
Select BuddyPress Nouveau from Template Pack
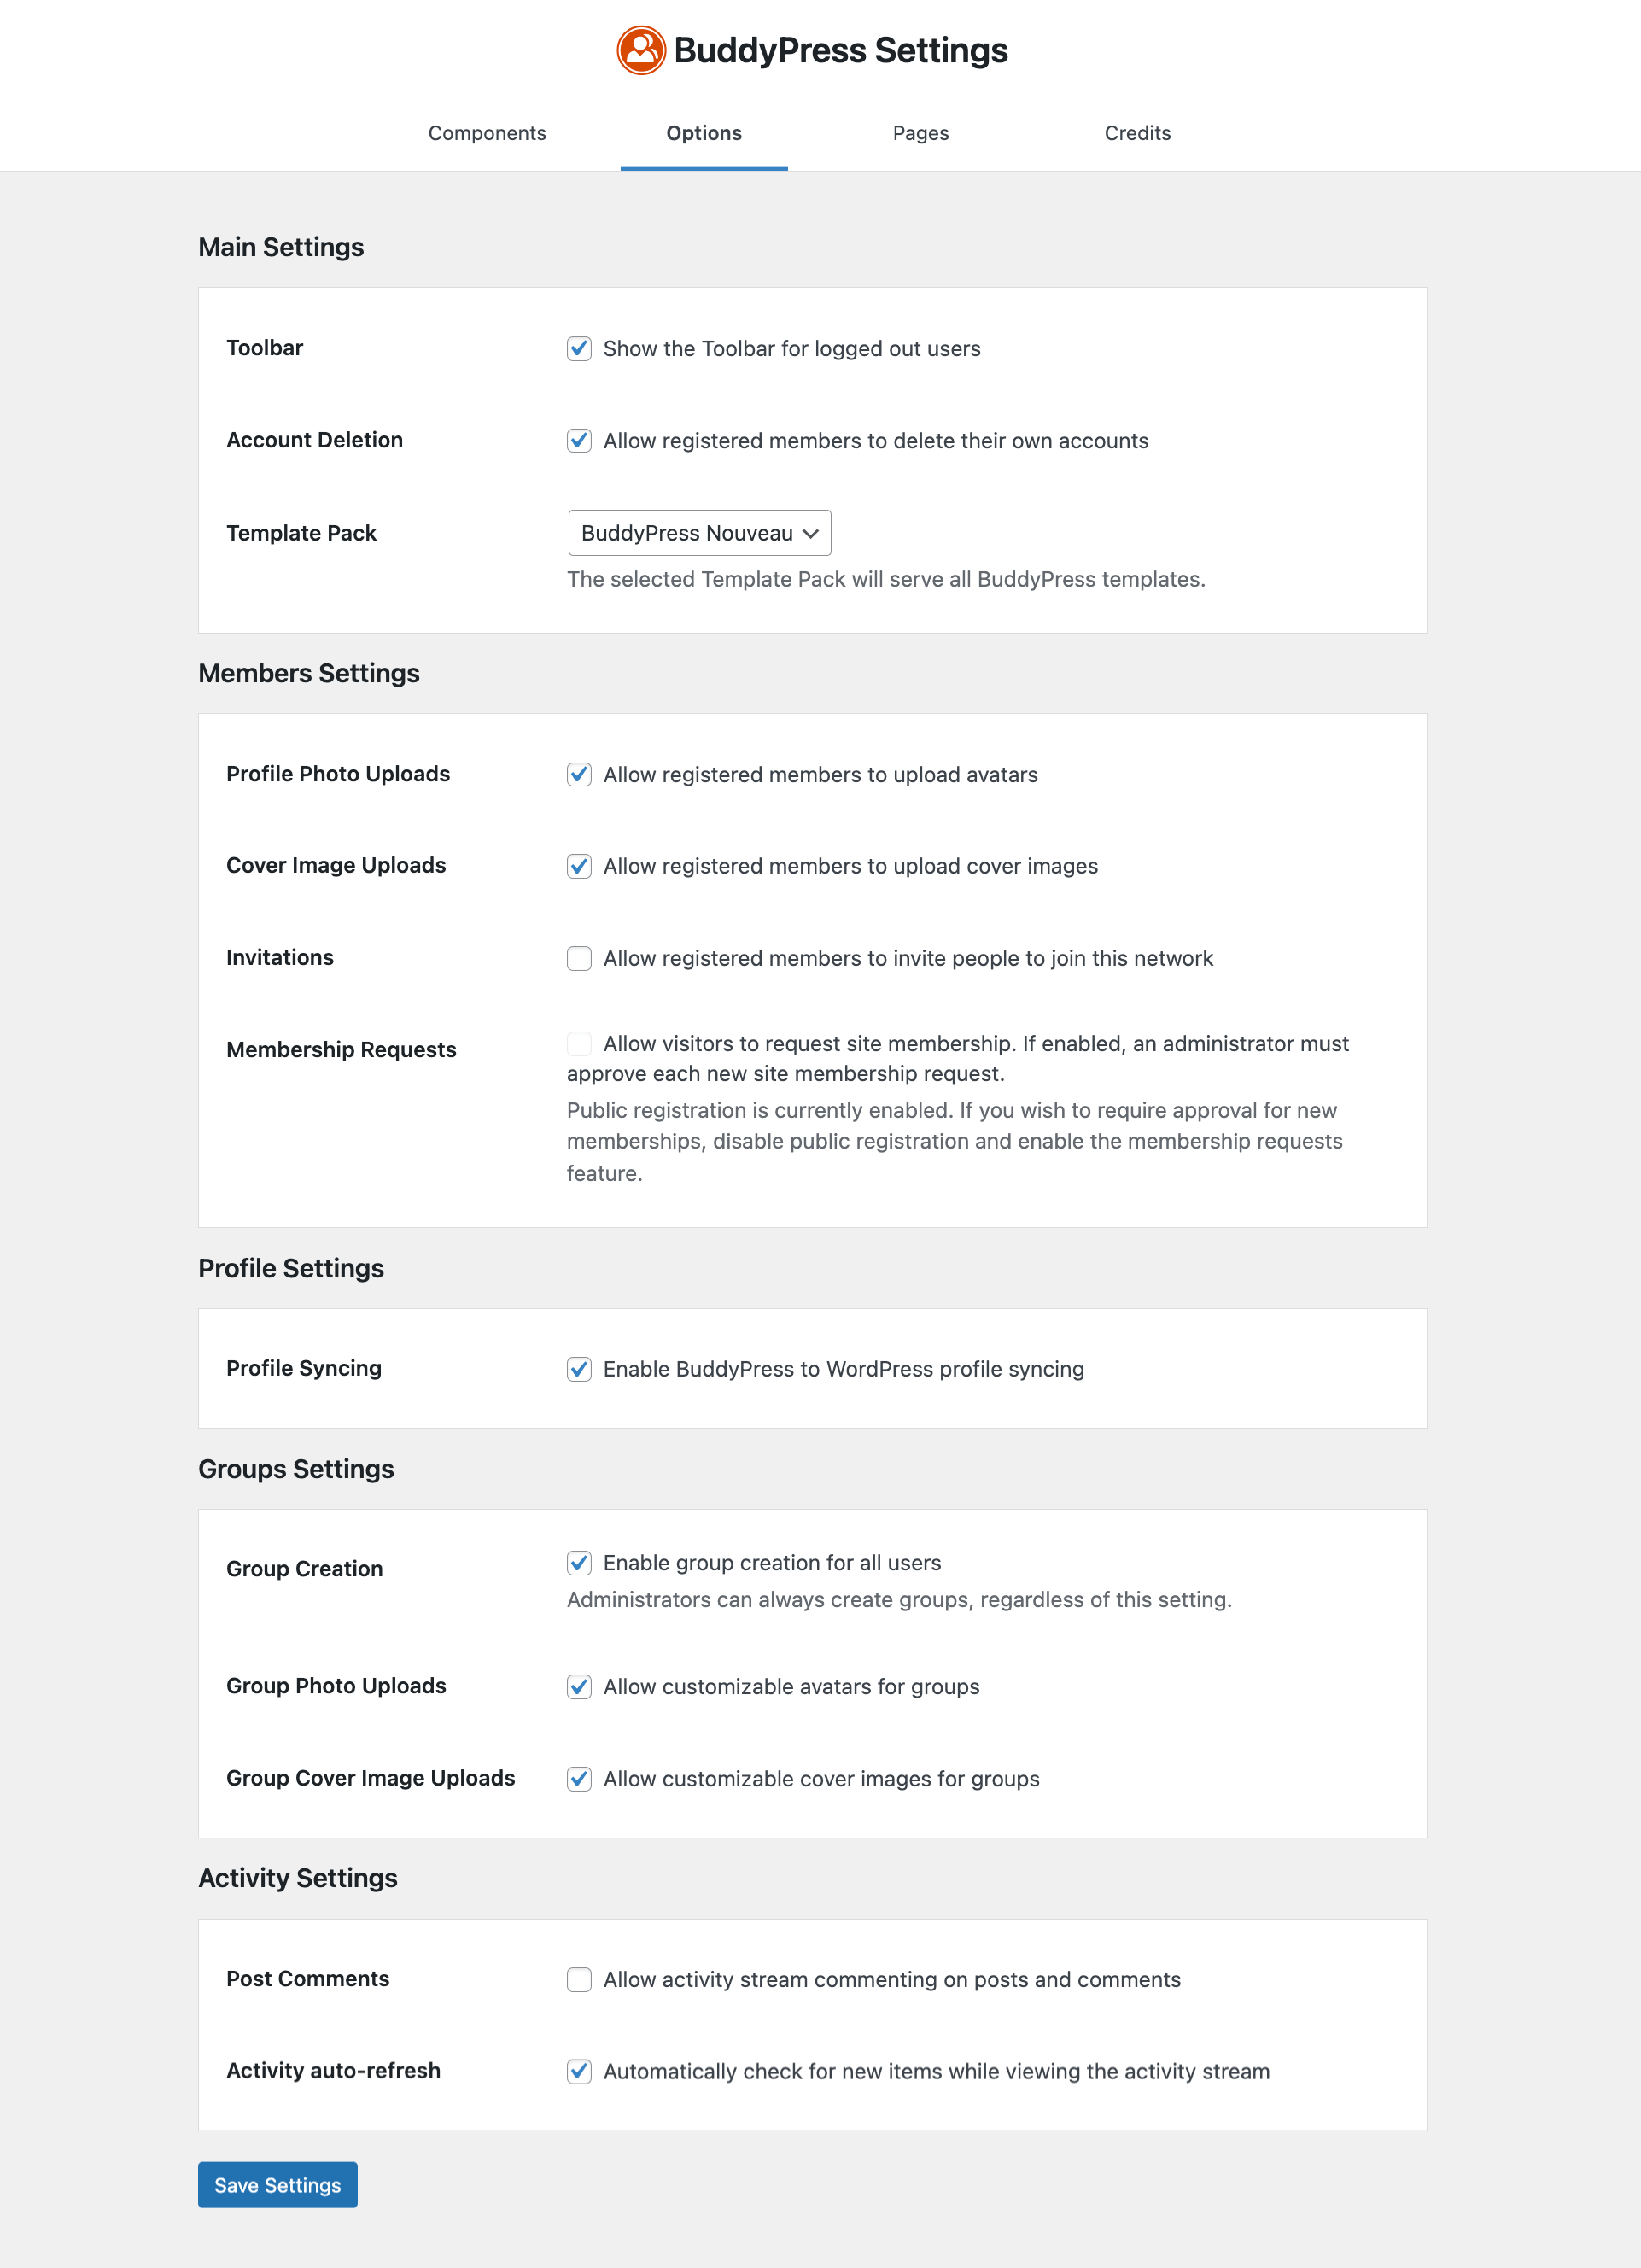(698, 532)
